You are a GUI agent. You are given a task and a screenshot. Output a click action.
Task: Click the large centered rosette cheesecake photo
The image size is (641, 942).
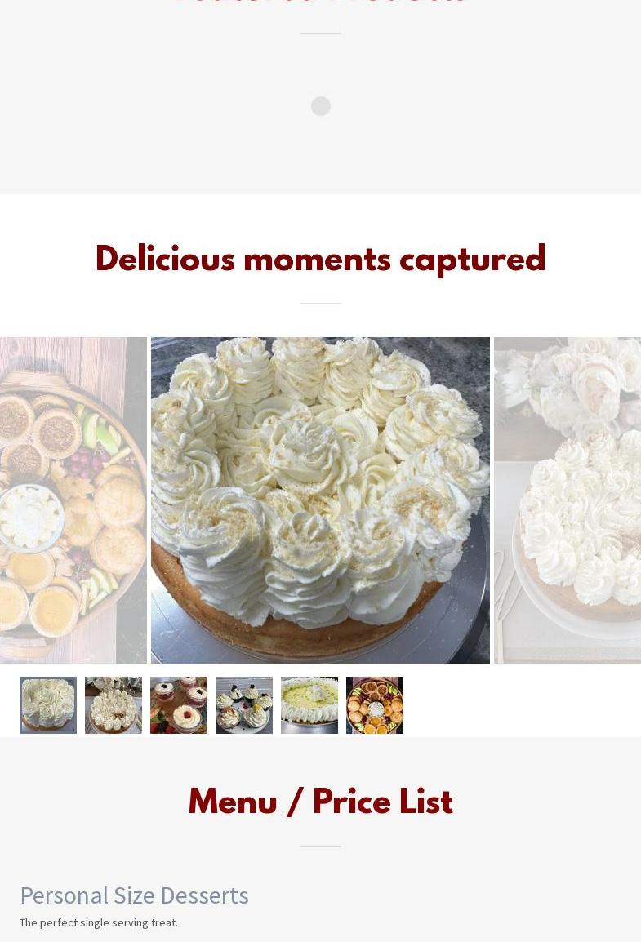(320, 500)
